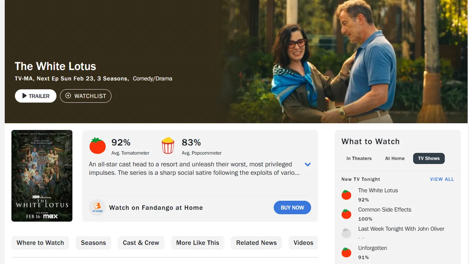
Task: Click the 91% score under Unforgotten
Action: 363,257
